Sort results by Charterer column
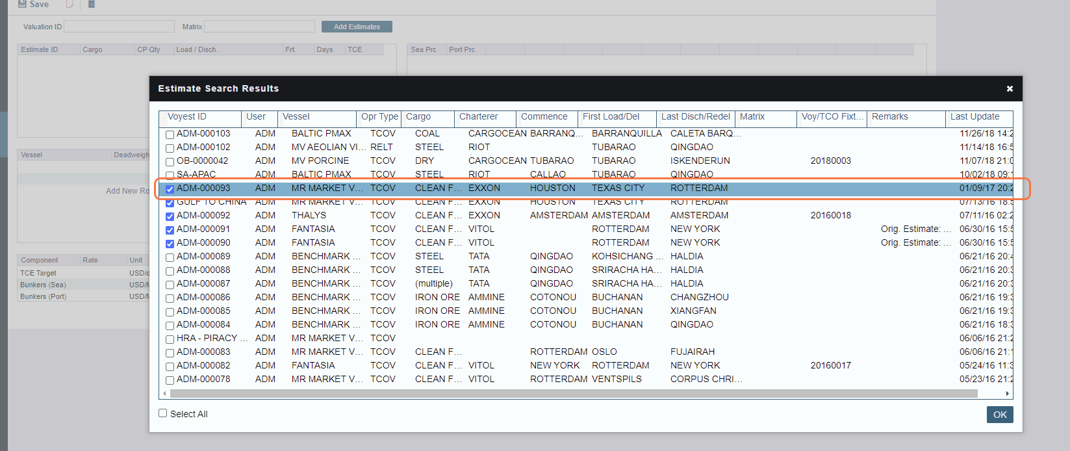This screenshot has height=451, width=1070. (x=478, y=117)
